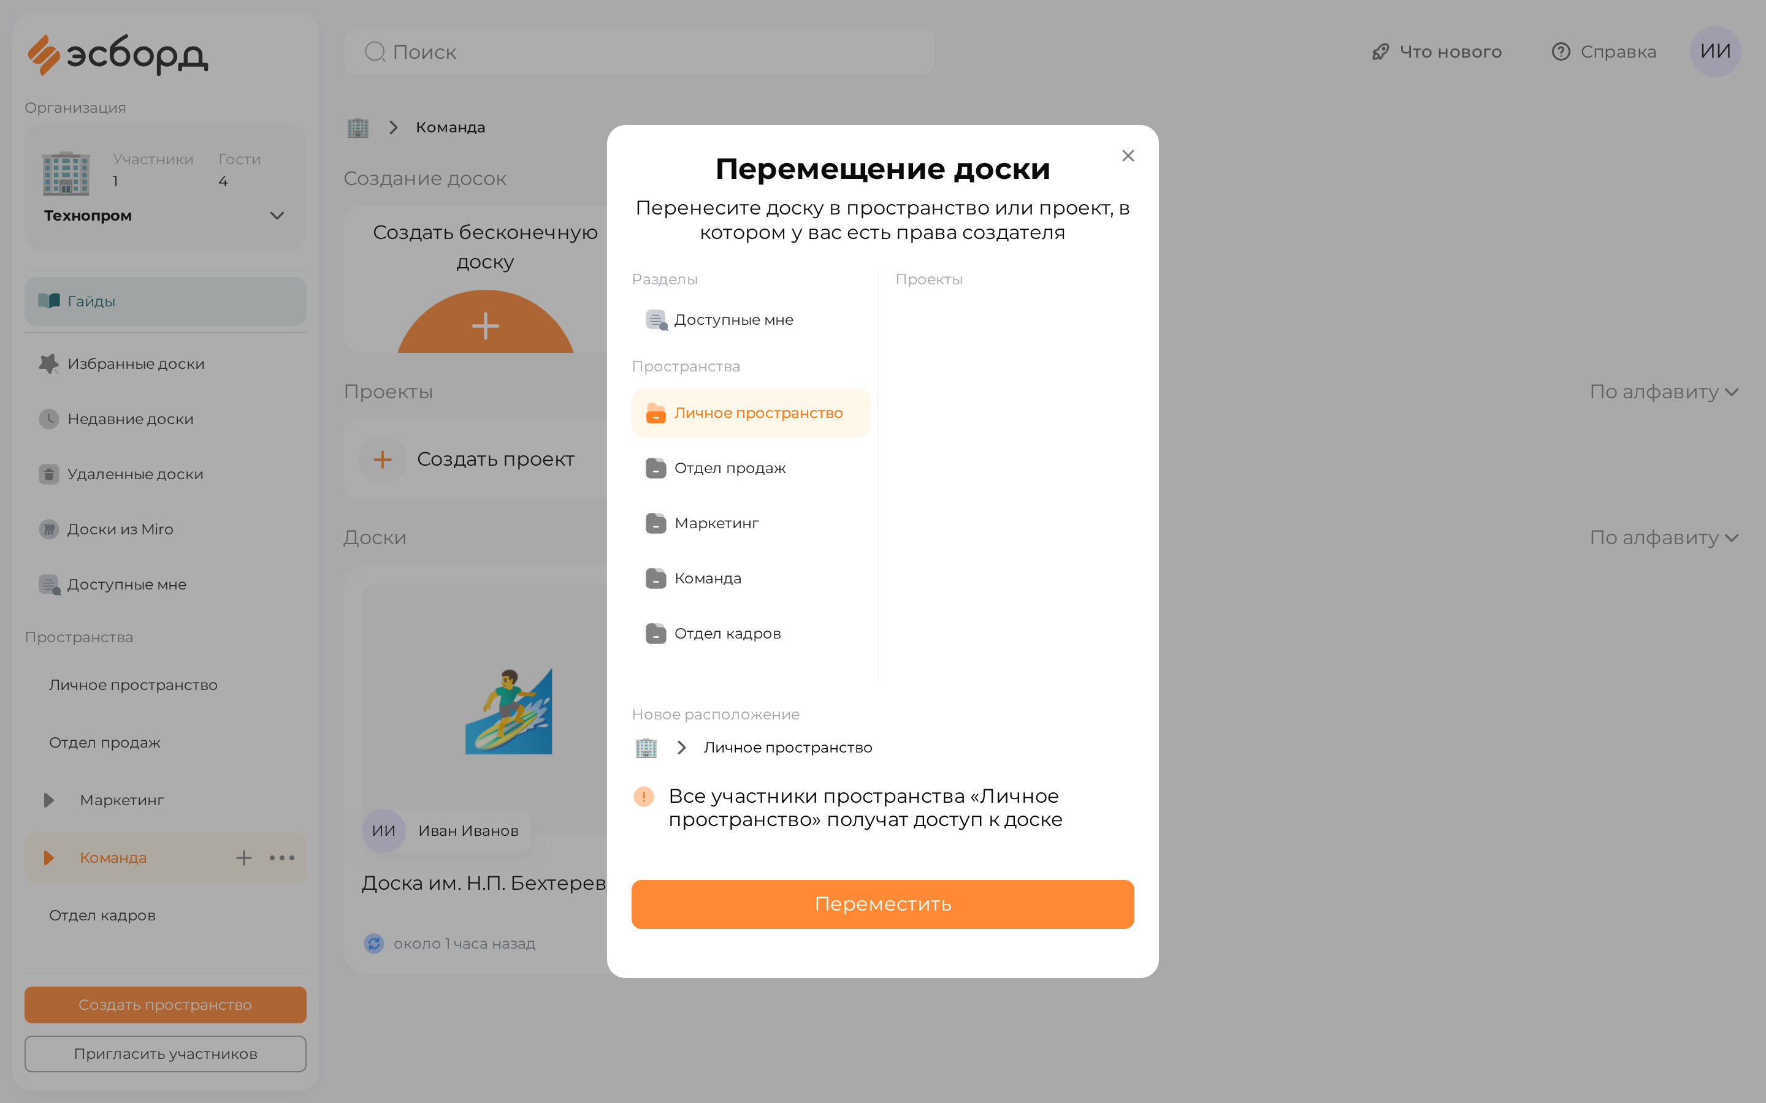Open Что нового rocket link
This screenshot has height=1103, width=1766.
click(1436, 52)
